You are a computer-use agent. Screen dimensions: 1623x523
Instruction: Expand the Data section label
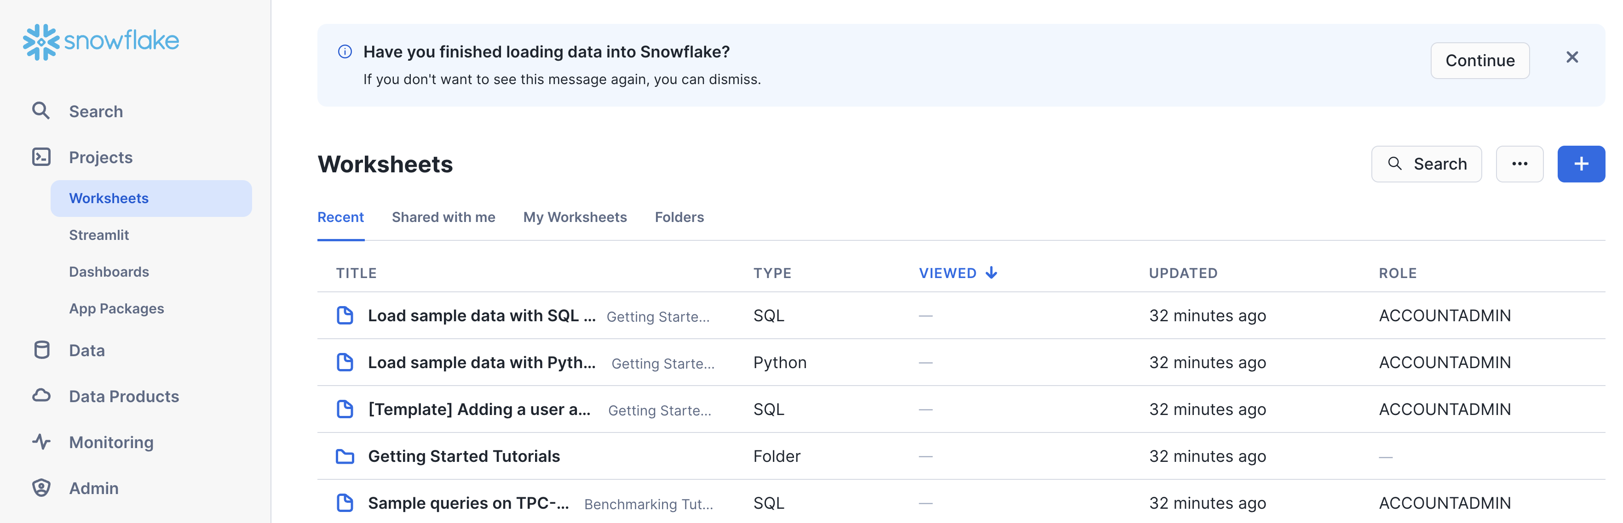point(87,351)
